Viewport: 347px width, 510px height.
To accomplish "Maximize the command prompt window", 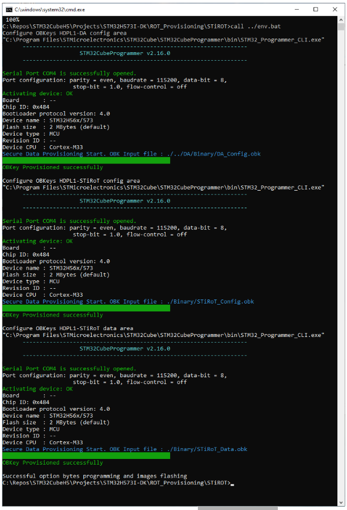I will tap(316, 9).
